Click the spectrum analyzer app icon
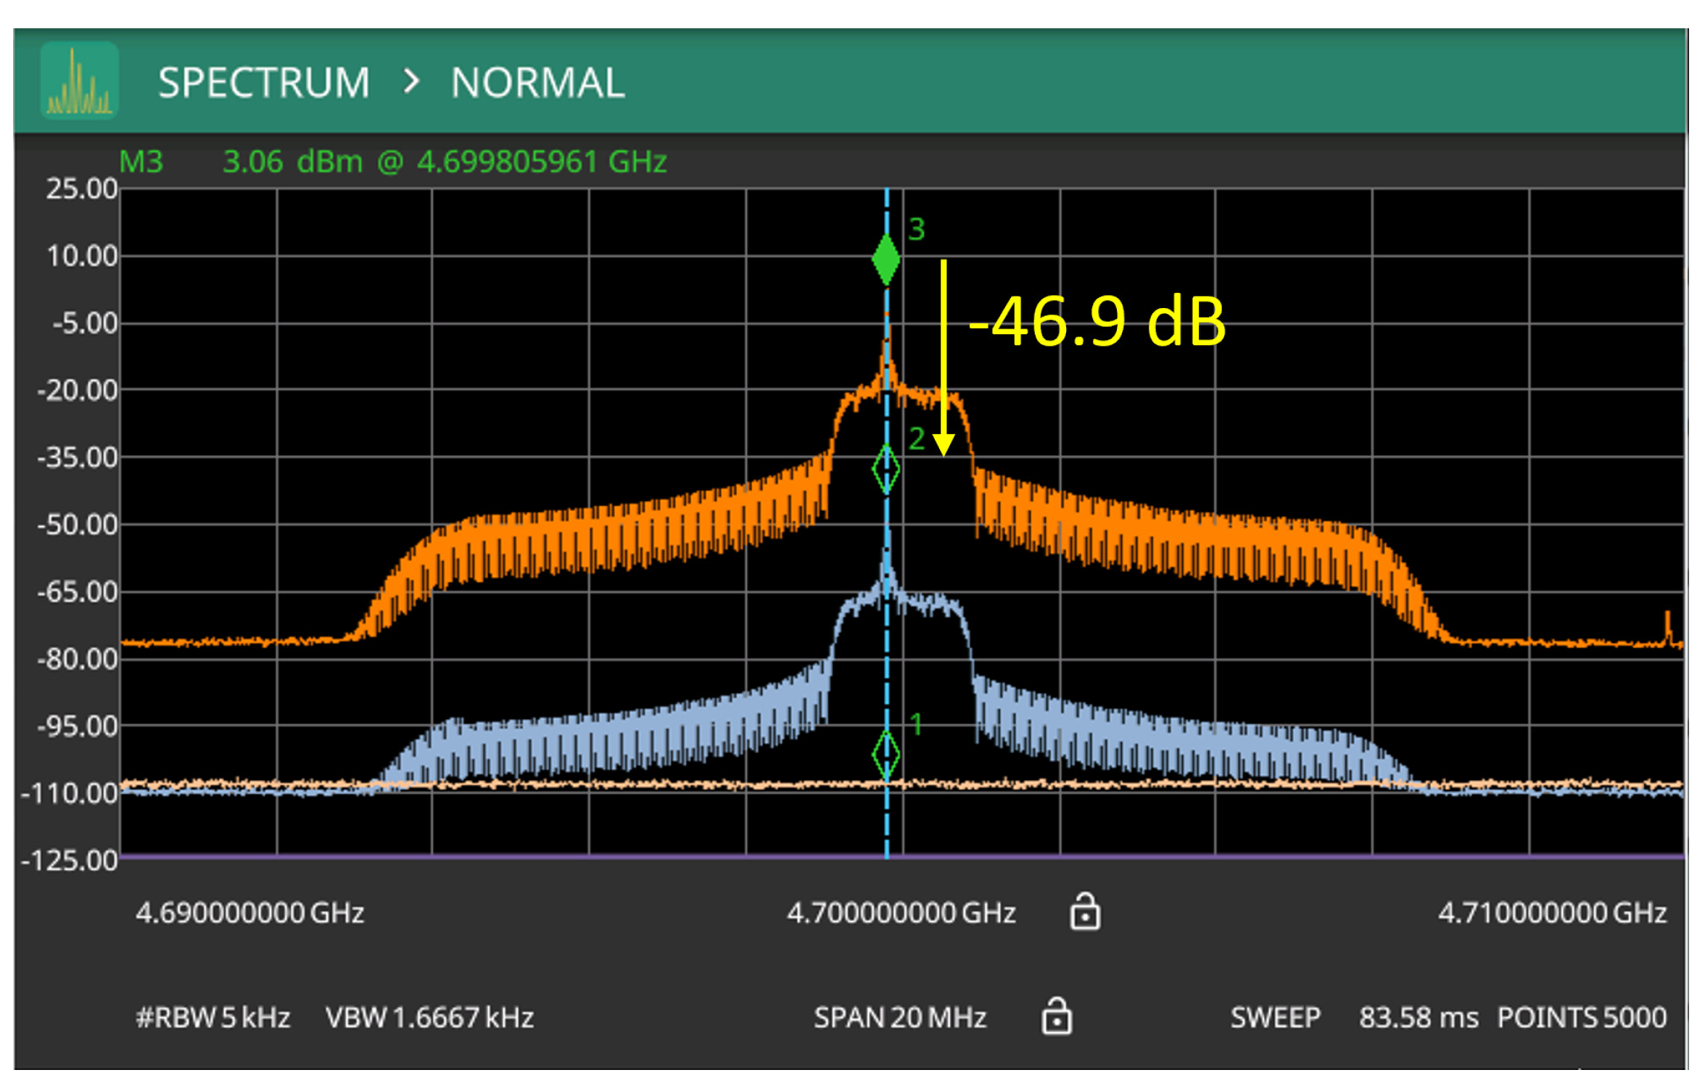This screenshot has height=1091, width=1705. point(79,81)
